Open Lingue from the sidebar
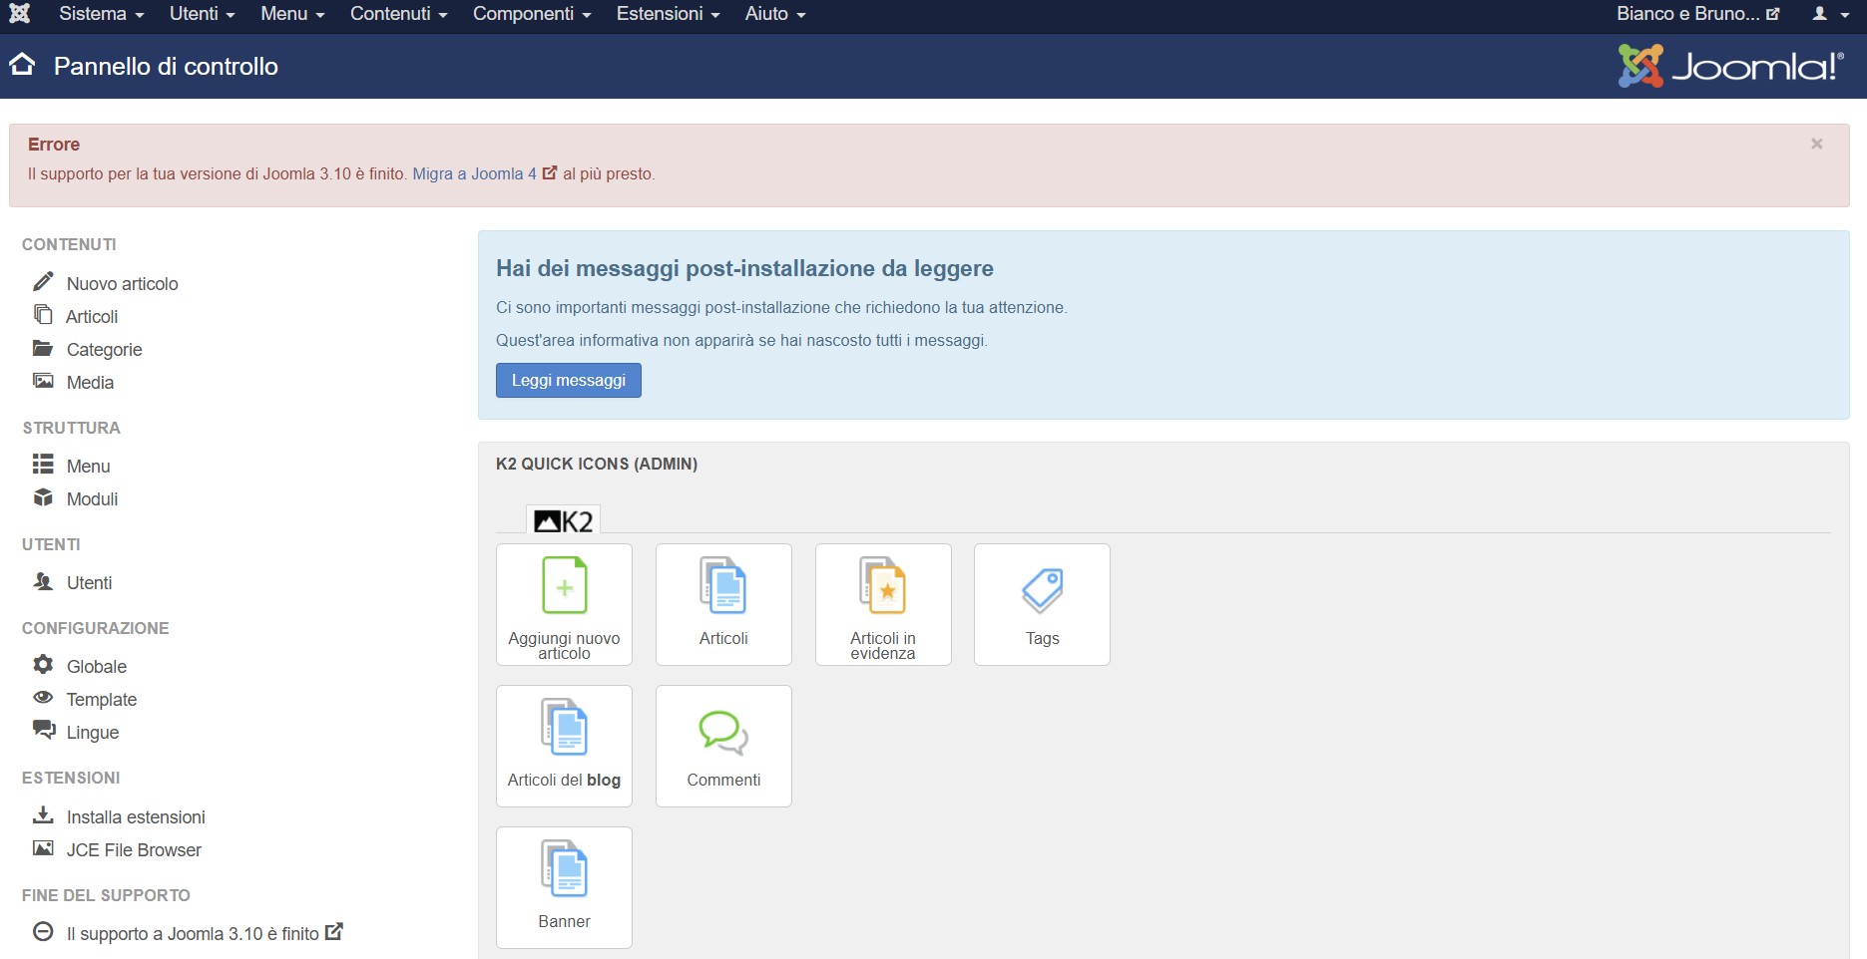This screenshot has width=1867, height=959. coord(93,732)
